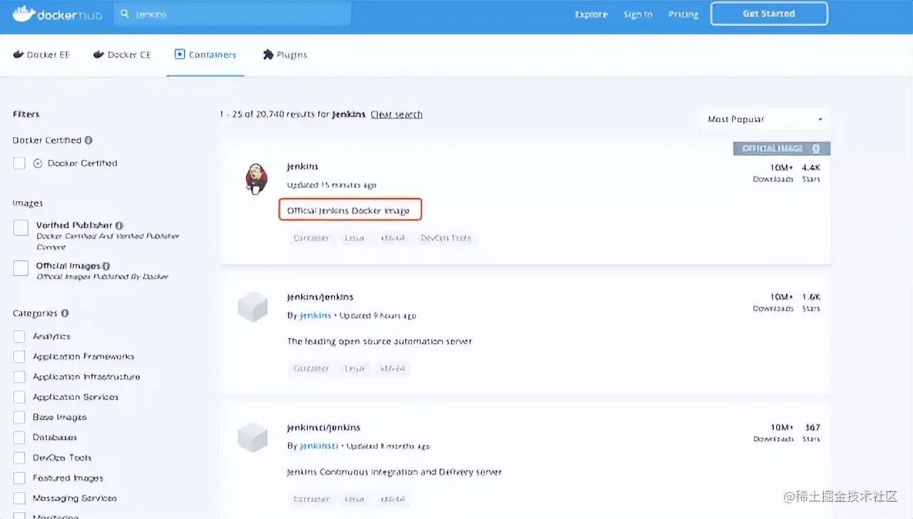Click the DevOps Tools tag on jenkins card

[x=446, y=238]
